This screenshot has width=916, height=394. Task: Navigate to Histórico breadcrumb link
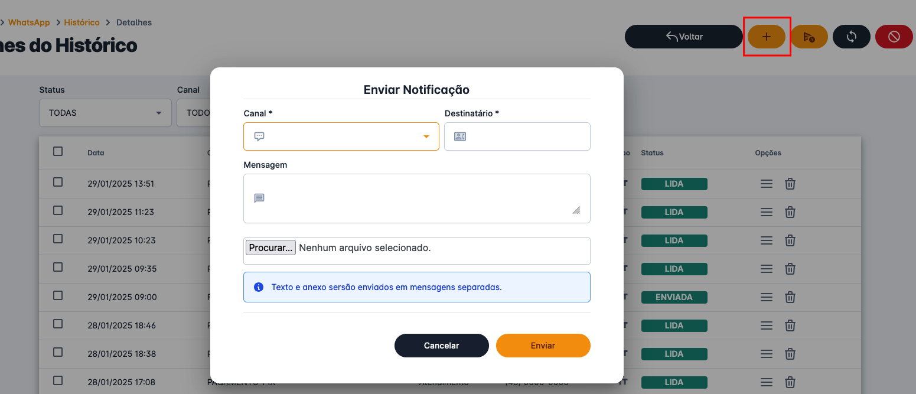[82, 22]
